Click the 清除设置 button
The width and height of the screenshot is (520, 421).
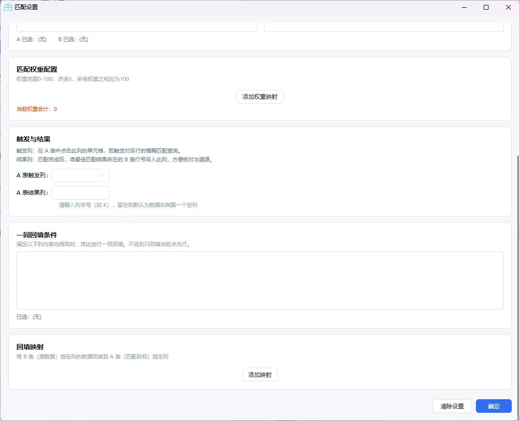(x=452, y=406)
